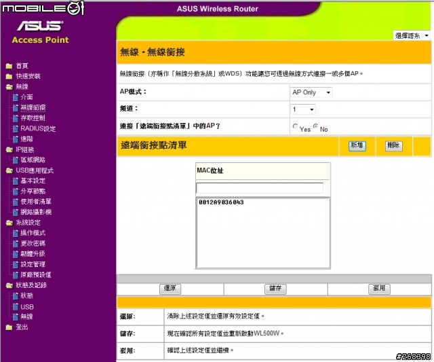
Task: Click the page icon beside 基本設定
Action: (x=16, y=181)
